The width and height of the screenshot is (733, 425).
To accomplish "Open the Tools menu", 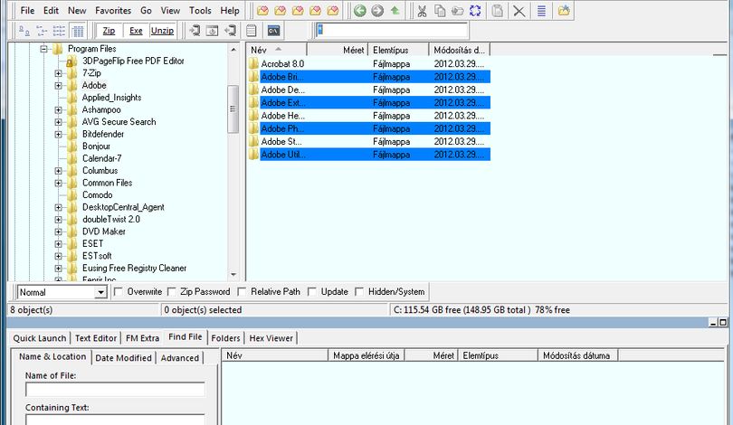I will pyautogui.click(x=200, y=10).
